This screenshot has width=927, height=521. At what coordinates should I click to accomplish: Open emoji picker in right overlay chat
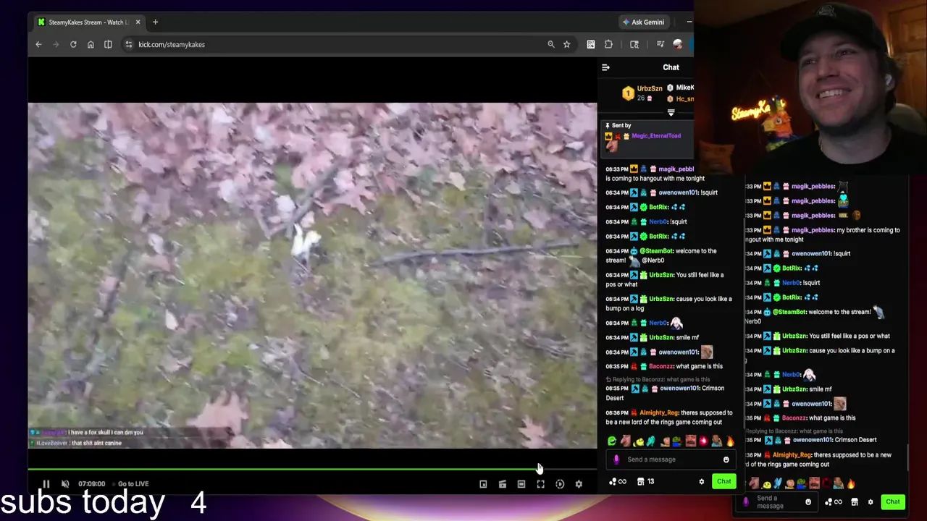click(x=808, y=502)
